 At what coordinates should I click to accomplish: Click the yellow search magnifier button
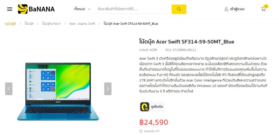[x=179, y=9]
